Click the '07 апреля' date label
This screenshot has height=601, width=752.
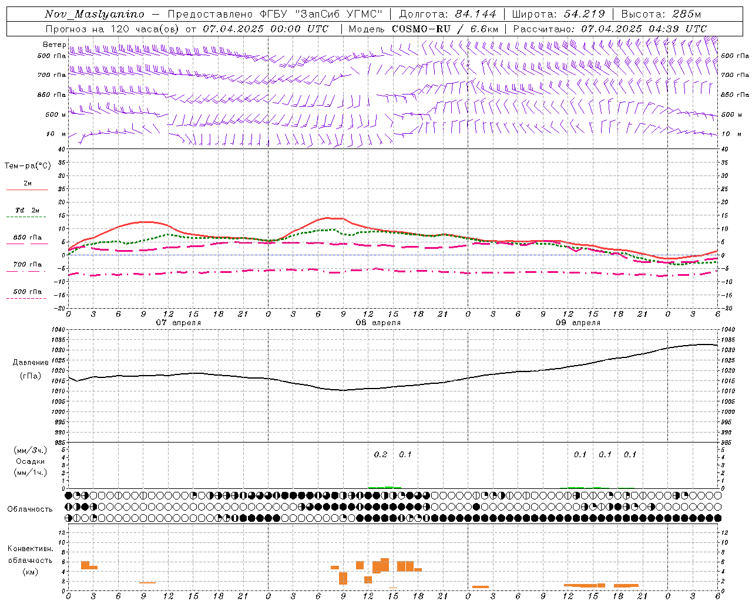point(178,323)
